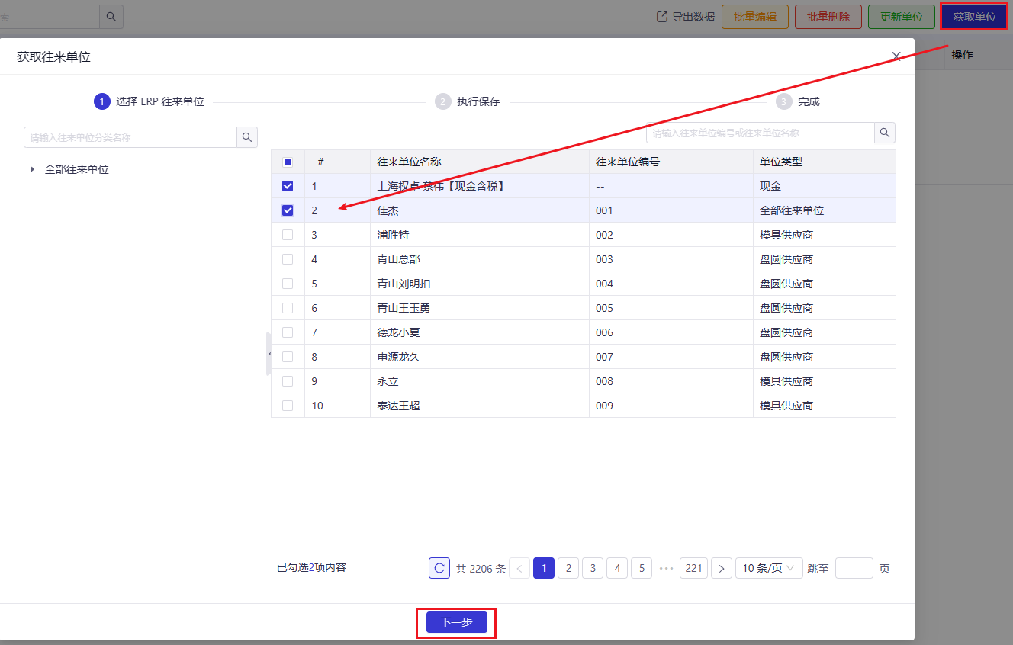Click the pagination ellipsis to jump pages
Screen dimensions: 1013x645
(666, 568)
